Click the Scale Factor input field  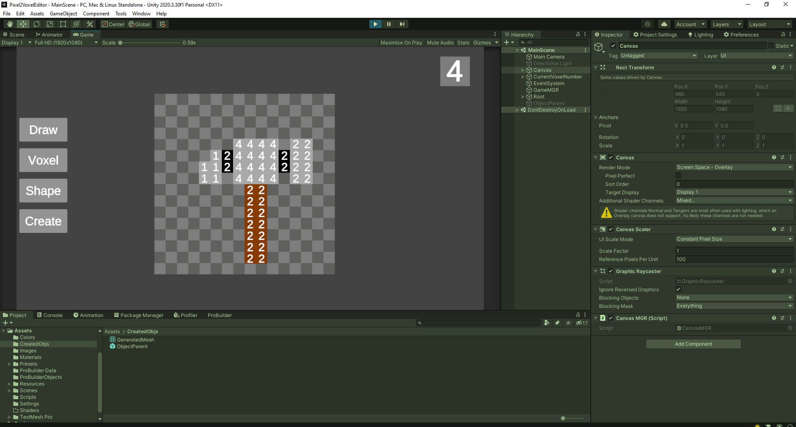(x=734, y=251)
